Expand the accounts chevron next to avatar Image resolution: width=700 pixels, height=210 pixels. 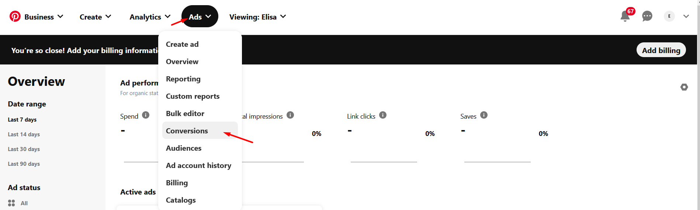point(686,16)
